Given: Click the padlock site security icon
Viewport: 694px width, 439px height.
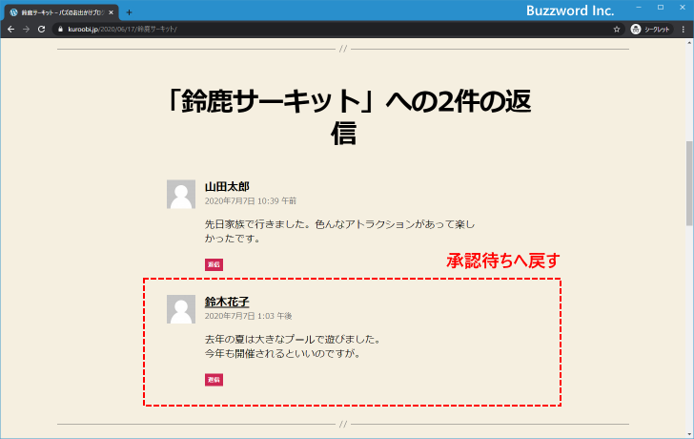Looking at the screenshot, I should tap(61, 30).
